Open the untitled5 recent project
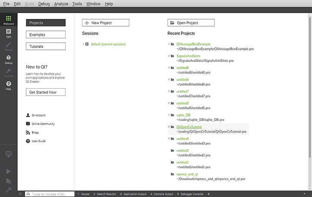This screenshot has width=312, height=197. pyautogui.click(x=182, y=103)
